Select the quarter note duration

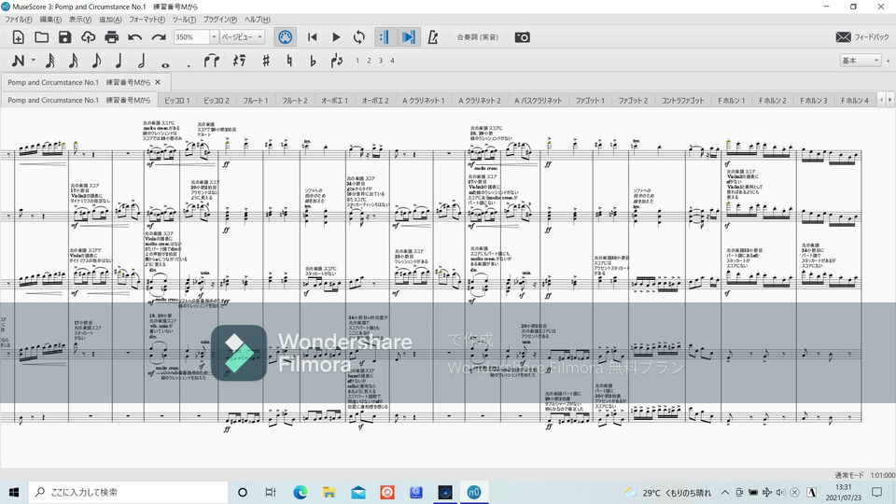(x=119, y=61)
